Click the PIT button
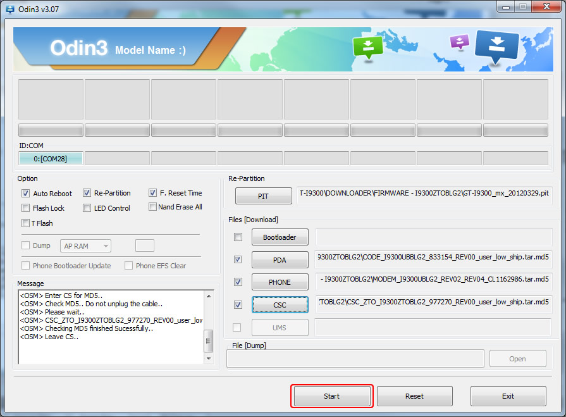The width and height of the screenshot is (566, 417). click(x=264, y=196)
